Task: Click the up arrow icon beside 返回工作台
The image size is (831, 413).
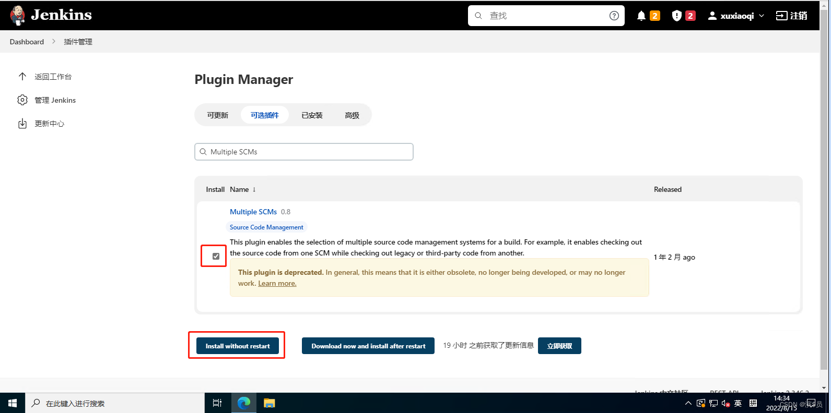Action: [x=22, y=77]
